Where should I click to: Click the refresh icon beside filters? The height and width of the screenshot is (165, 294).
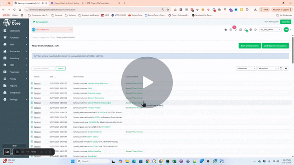(x=281, y=68)
